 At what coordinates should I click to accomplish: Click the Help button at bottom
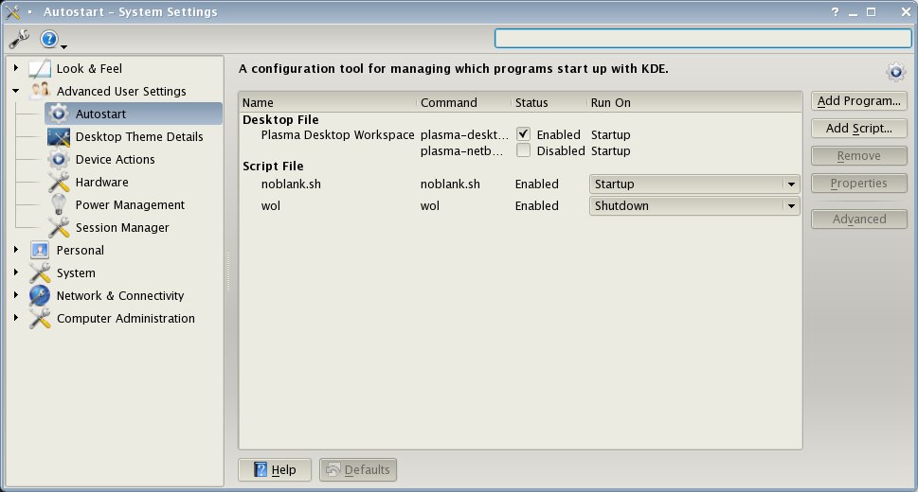click(275, 470)
